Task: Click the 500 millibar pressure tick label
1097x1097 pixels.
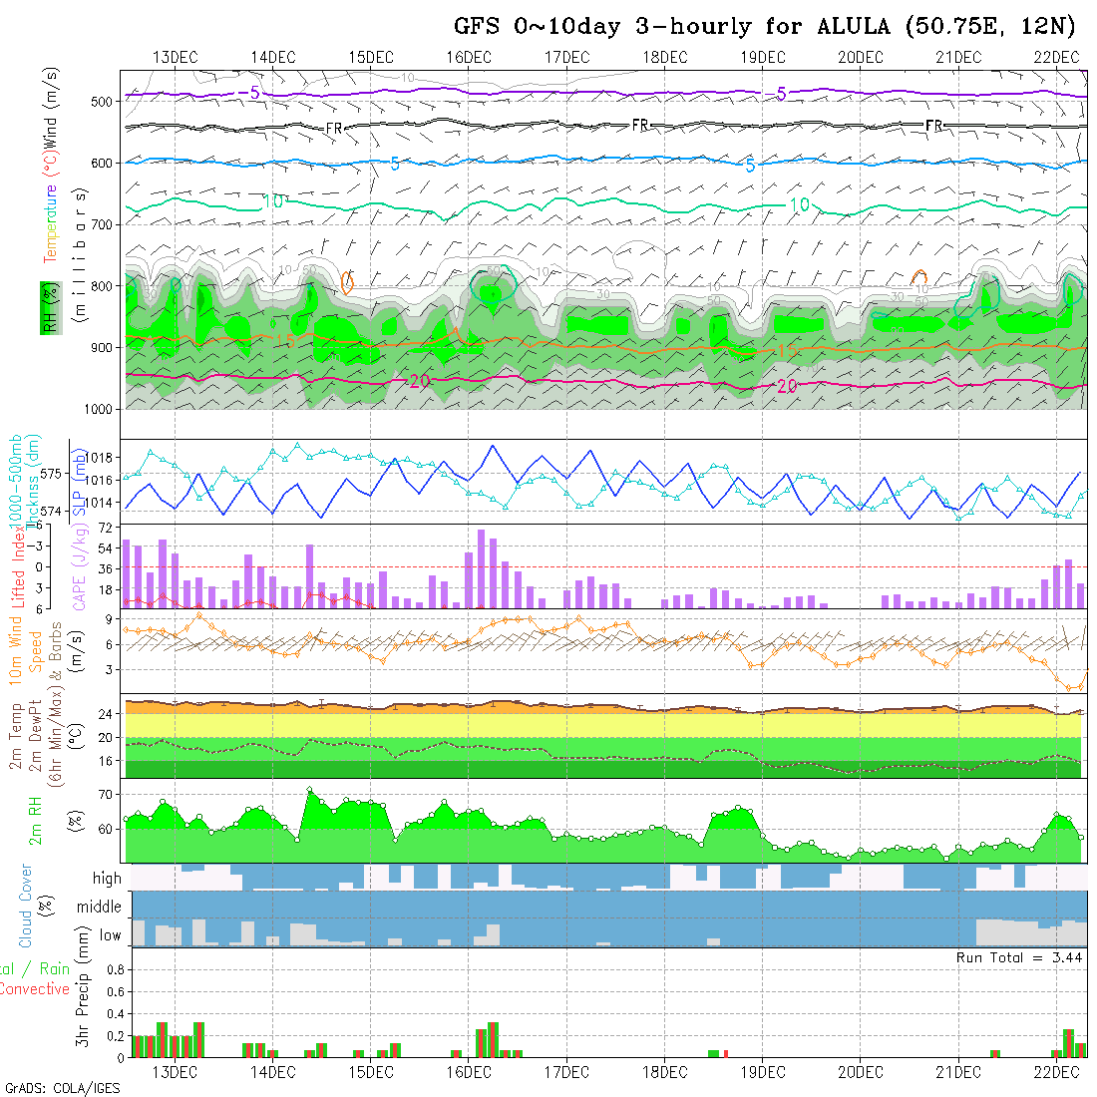Action: (x=100, y=101)
